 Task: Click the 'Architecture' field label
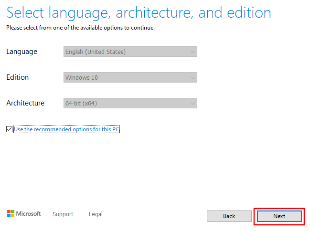pyautogui.click(x=25, y=103)
